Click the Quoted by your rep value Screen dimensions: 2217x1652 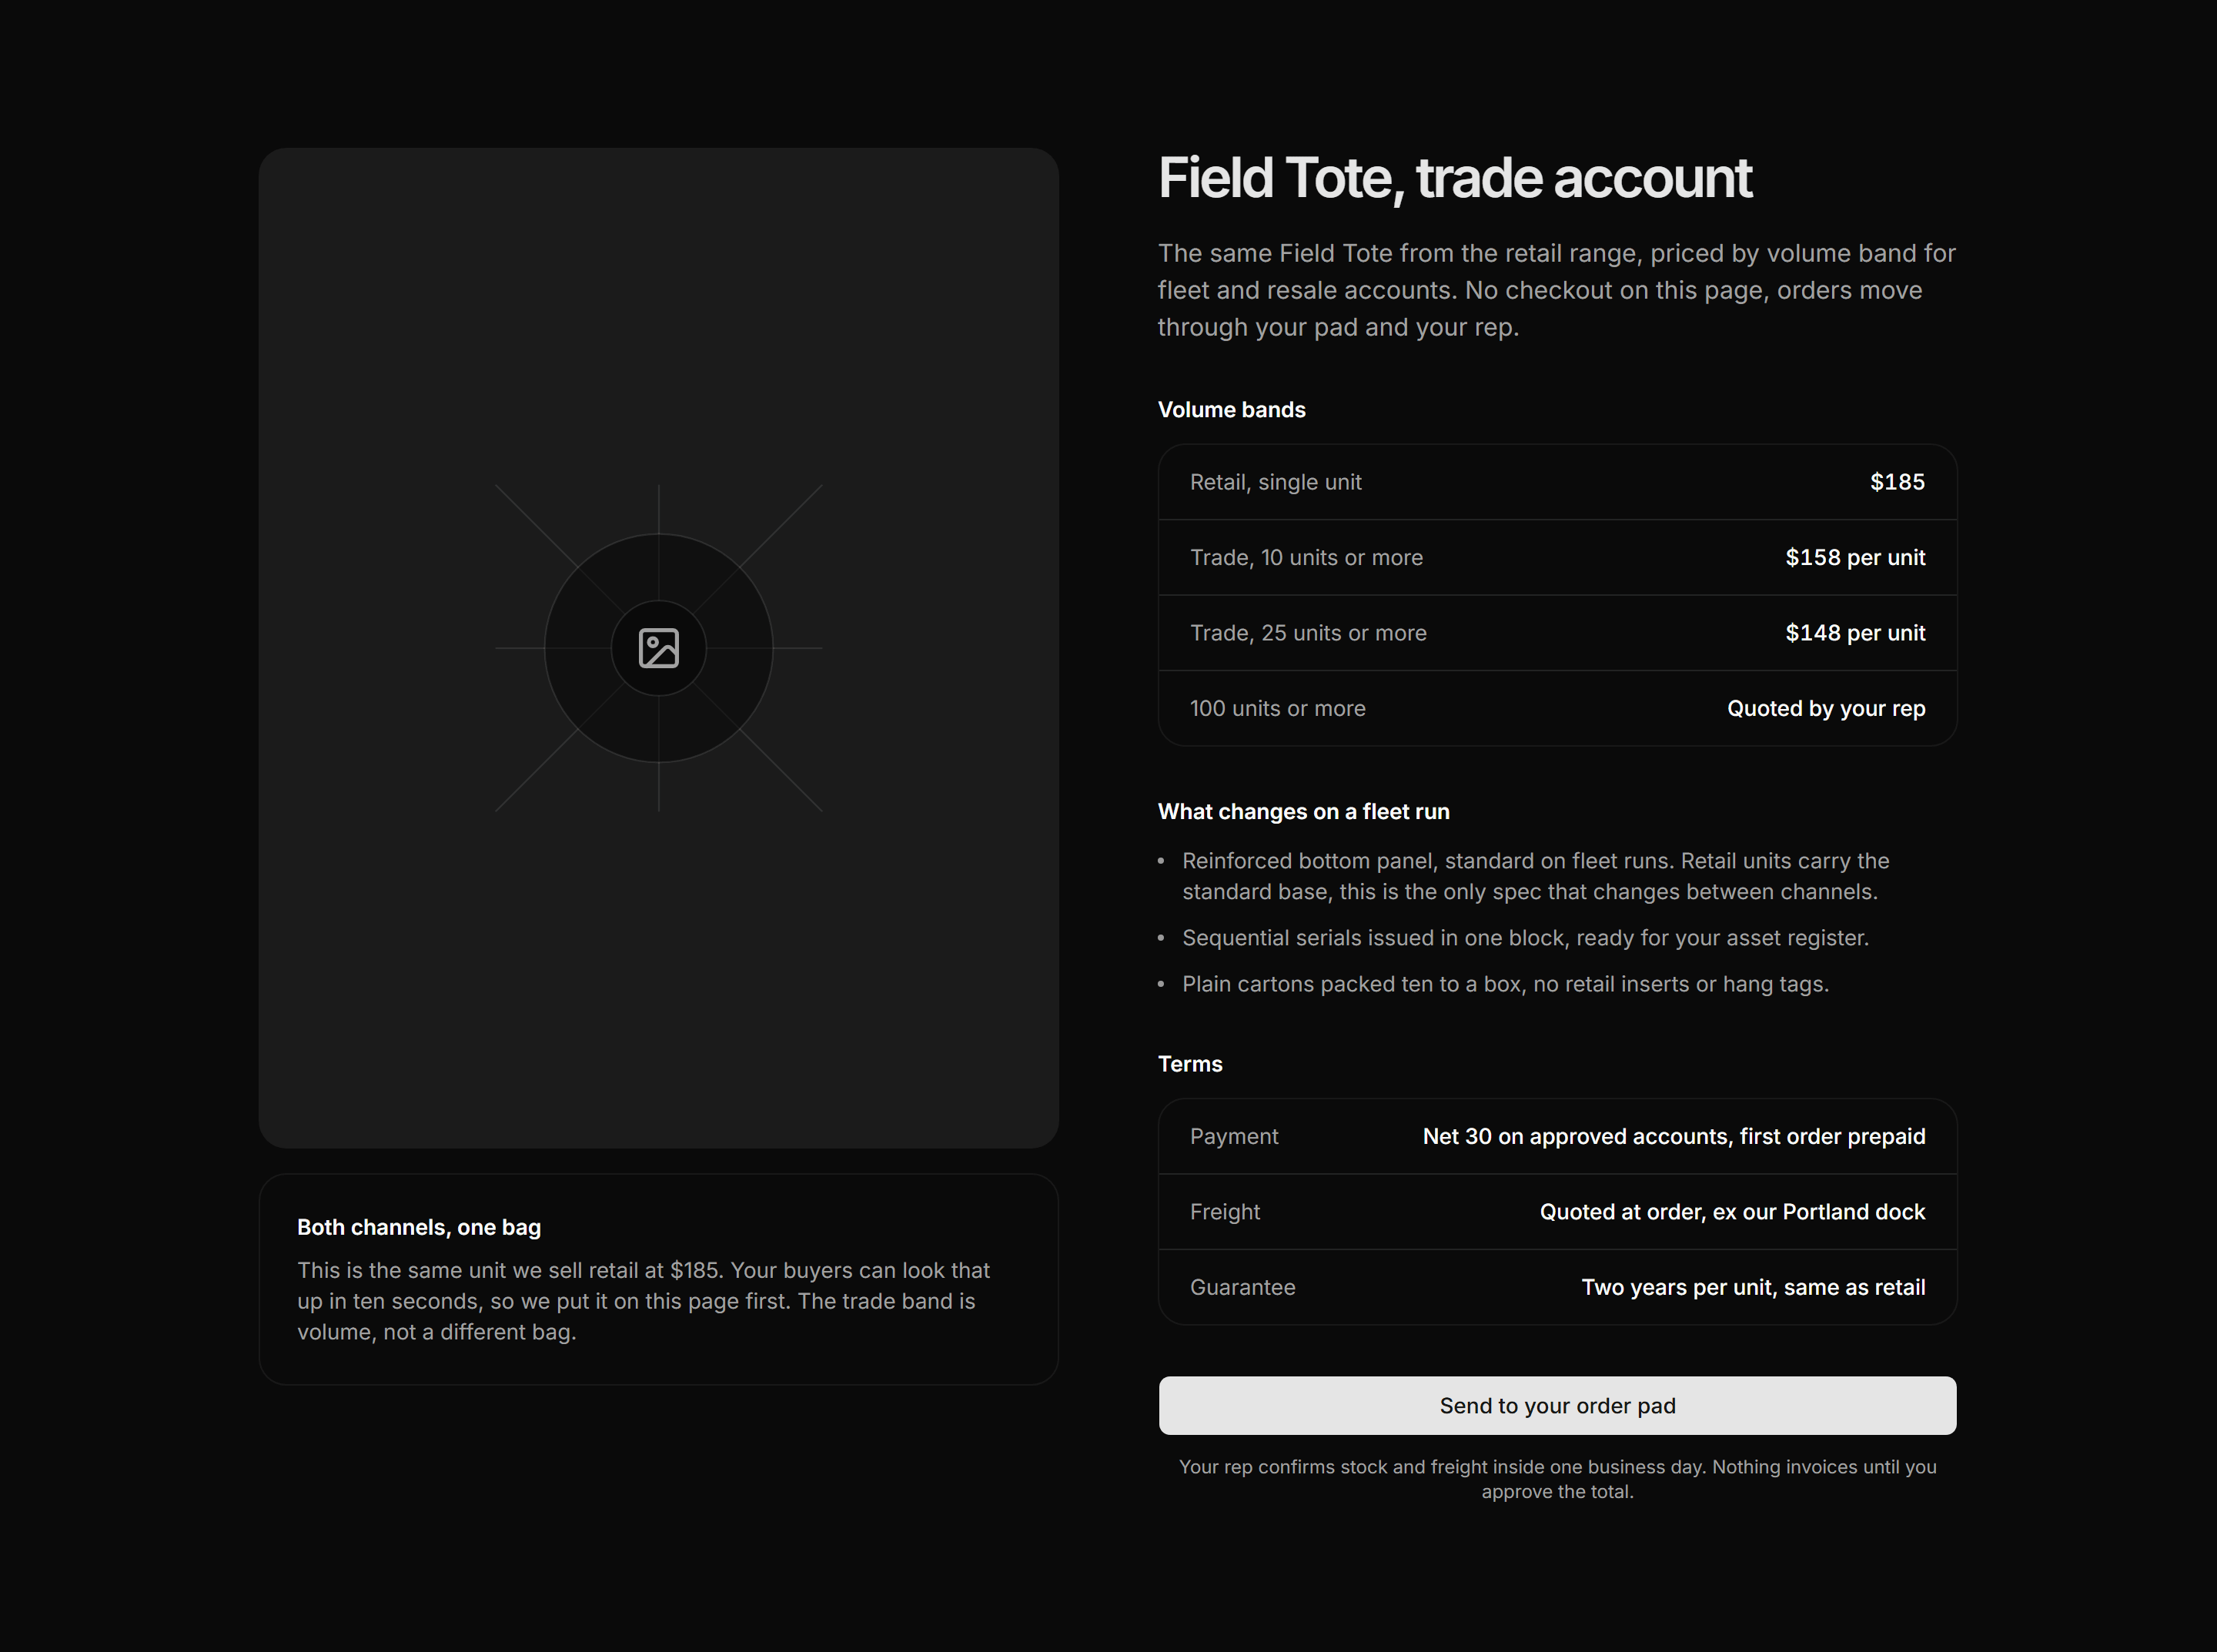pos(1826,708)
